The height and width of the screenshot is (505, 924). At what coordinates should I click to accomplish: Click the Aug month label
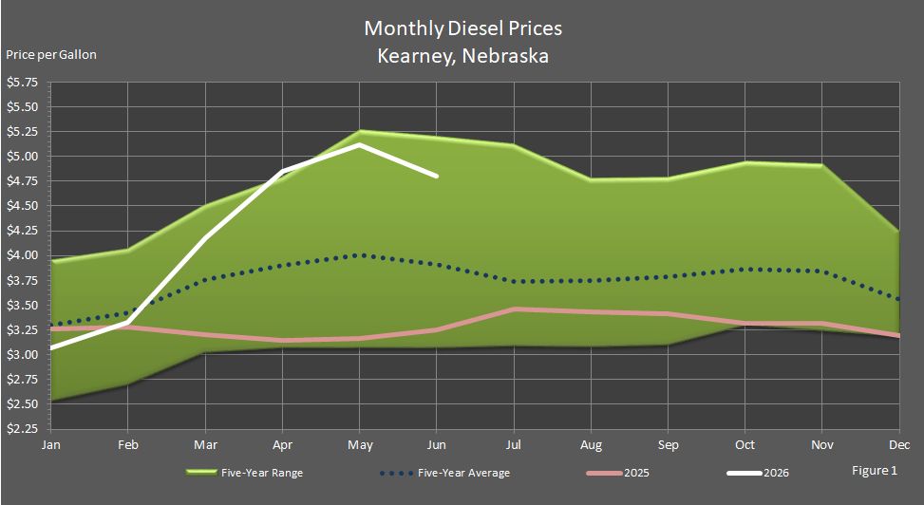click(591, 445)
